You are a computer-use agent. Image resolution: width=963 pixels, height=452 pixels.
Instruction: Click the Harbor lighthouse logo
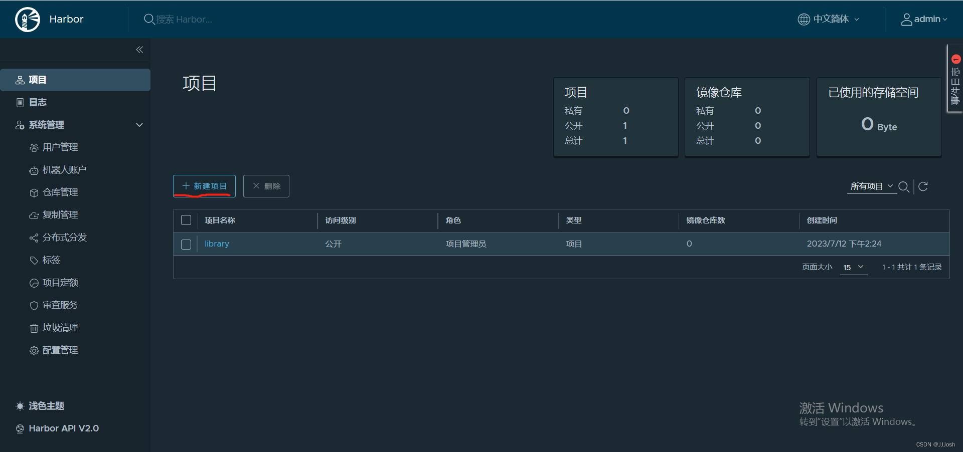point(28,20)
